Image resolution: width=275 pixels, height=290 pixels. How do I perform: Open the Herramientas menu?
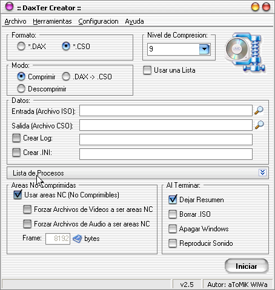coord(52,21)
